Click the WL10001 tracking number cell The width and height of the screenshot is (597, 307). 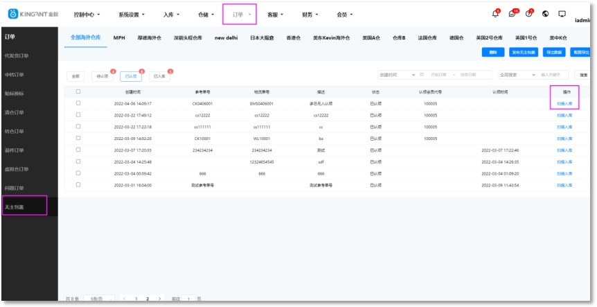click(x=262, y=139)
